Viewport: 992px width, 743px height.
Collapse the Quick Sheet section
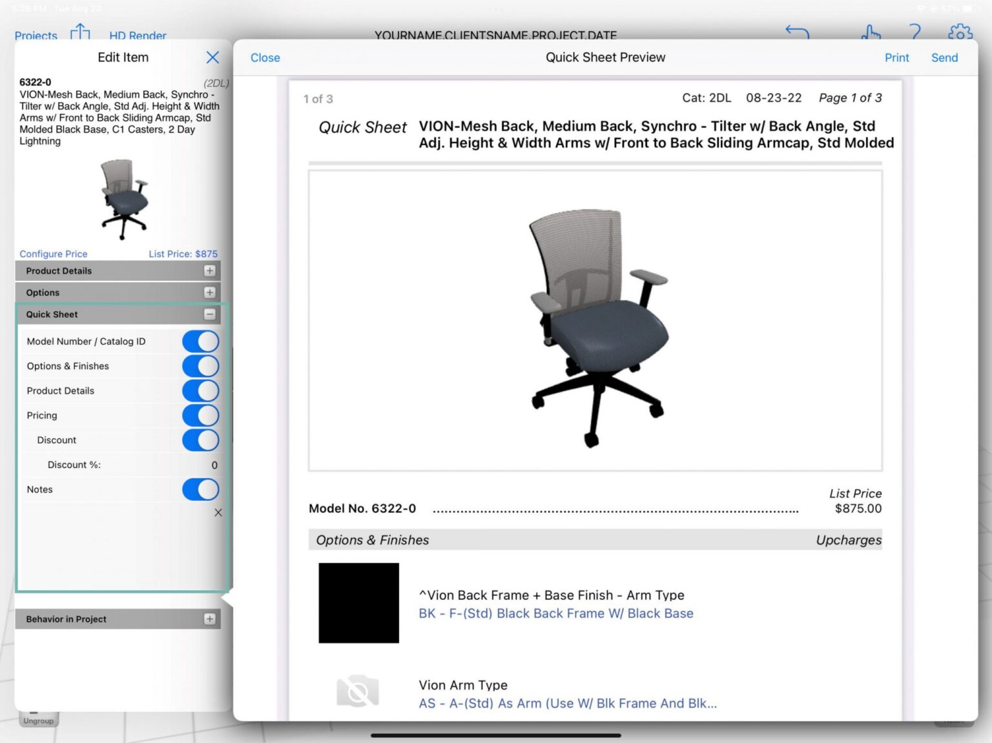pyautogui.click(x=118, y=314)
